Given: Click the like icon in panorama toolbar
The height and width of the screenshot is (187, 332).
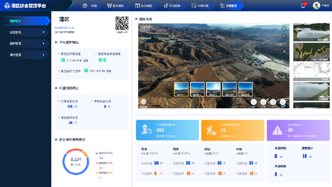Looking at the screenshot, I should [273, 102].
